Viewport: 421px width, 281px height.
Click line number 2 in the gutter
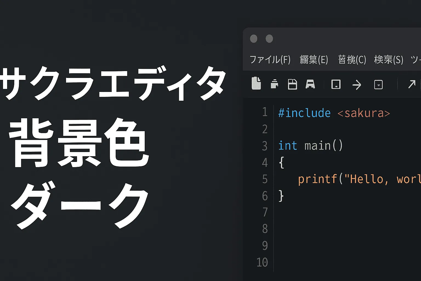[x=265, y=129]
